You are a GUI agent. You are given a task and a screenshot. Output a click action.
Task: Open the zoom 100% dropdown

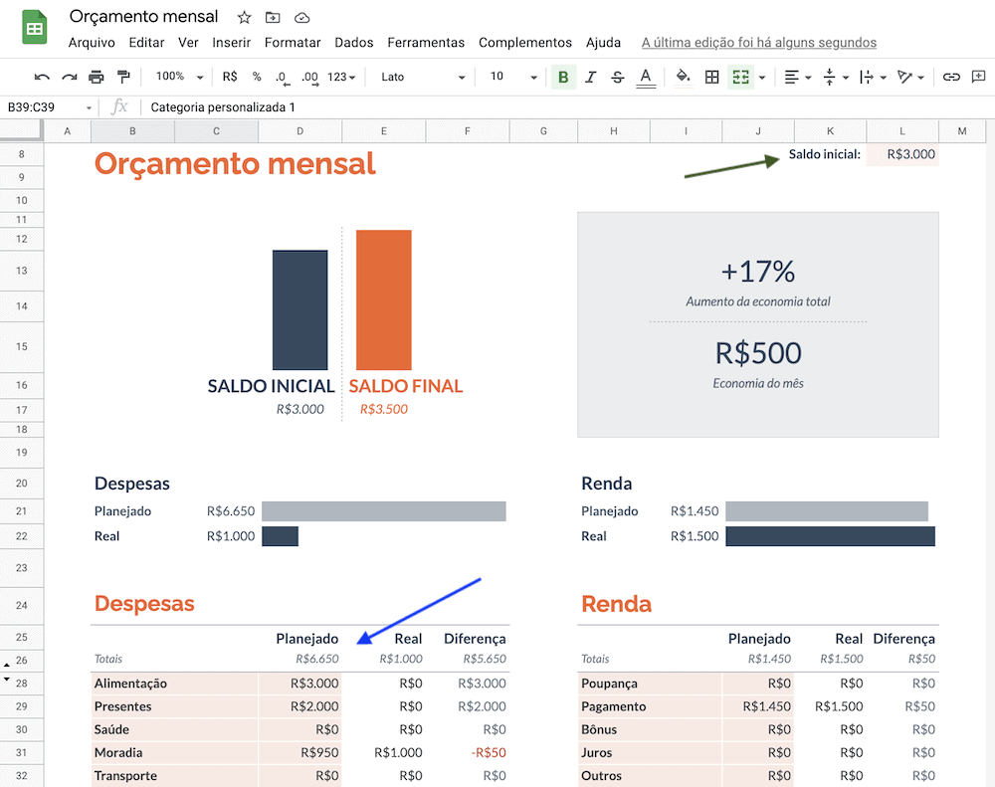point(179,77)
